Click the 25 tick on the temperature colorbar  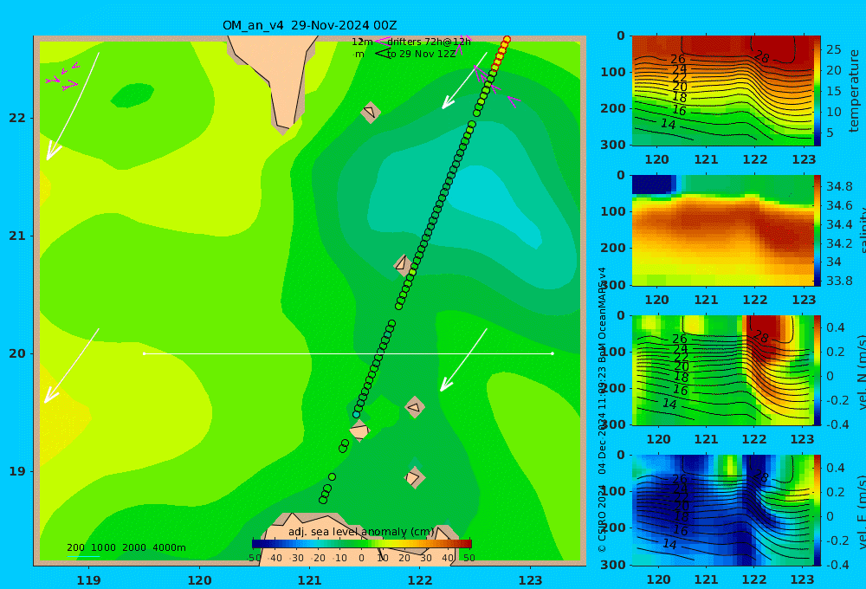coord(833,49)
